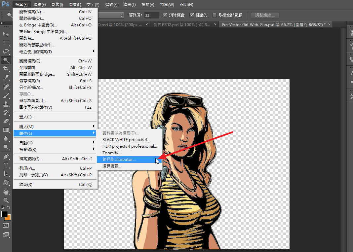Screen dimensions: 353x252
Task: Select the Clone Stamp tool
Action: pyautogui.click(x=6, y=104)
